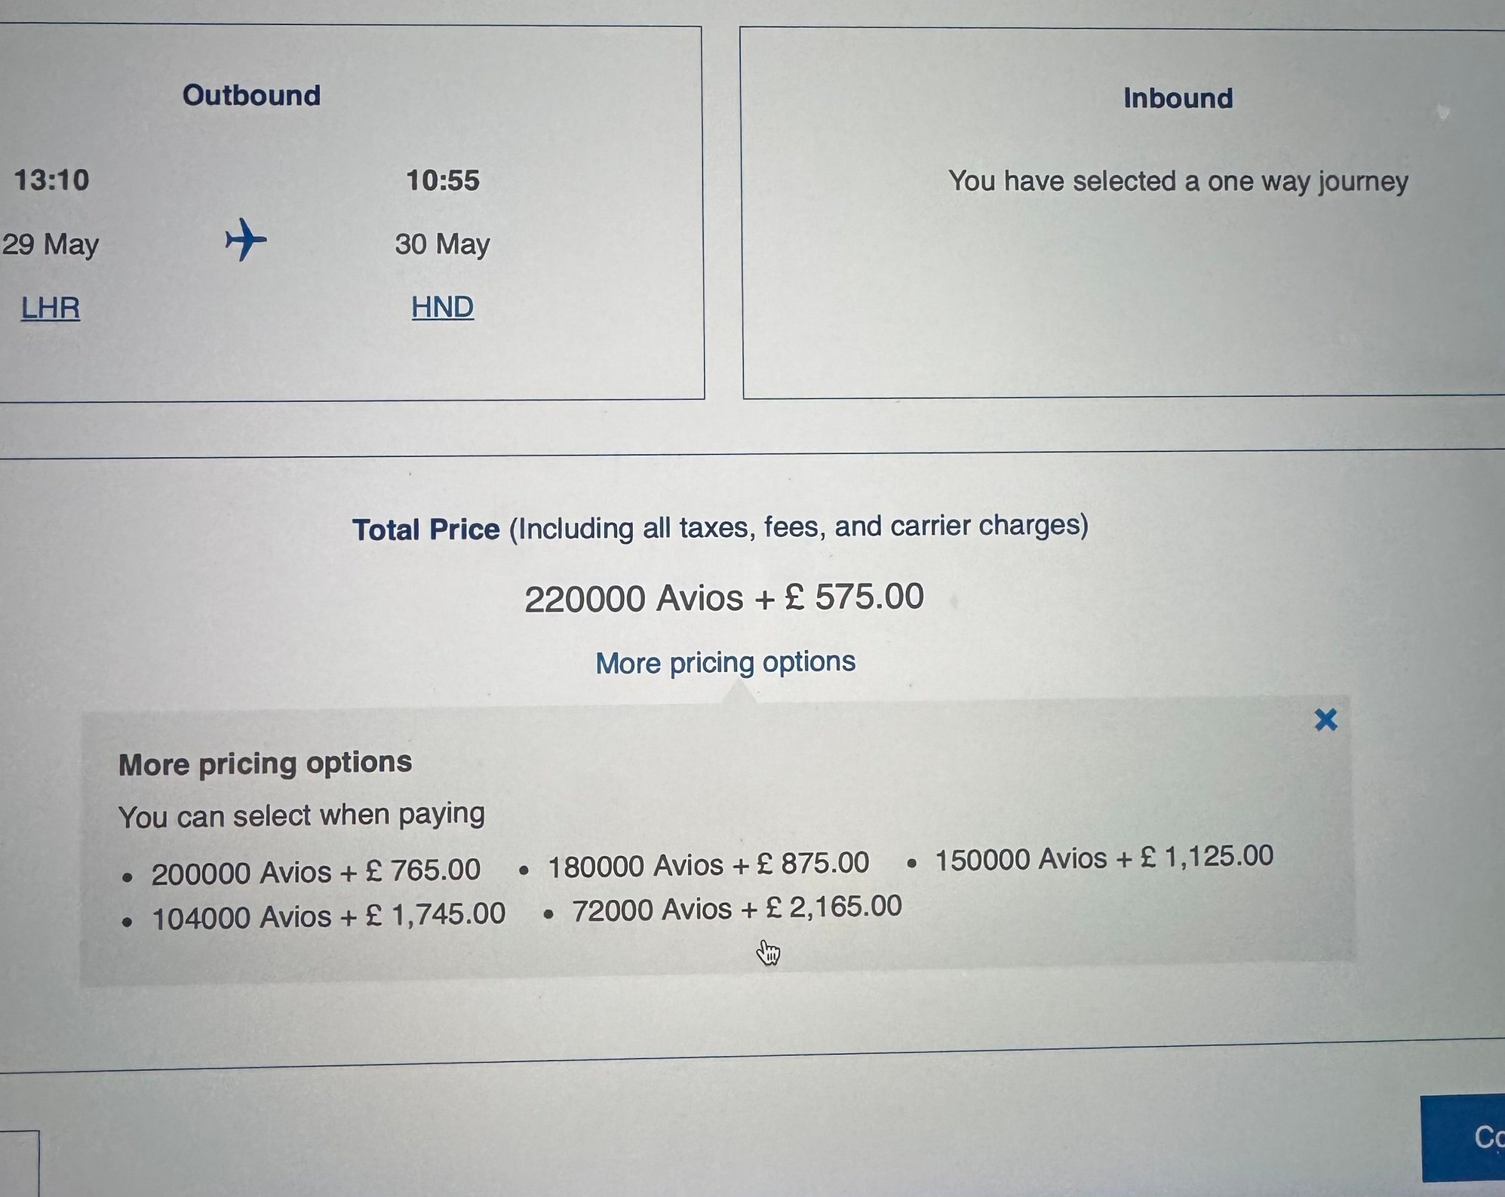Expand the blue More pricing options link
The width and height of the screenshot is (1505, 1197).
pos(725,663)
